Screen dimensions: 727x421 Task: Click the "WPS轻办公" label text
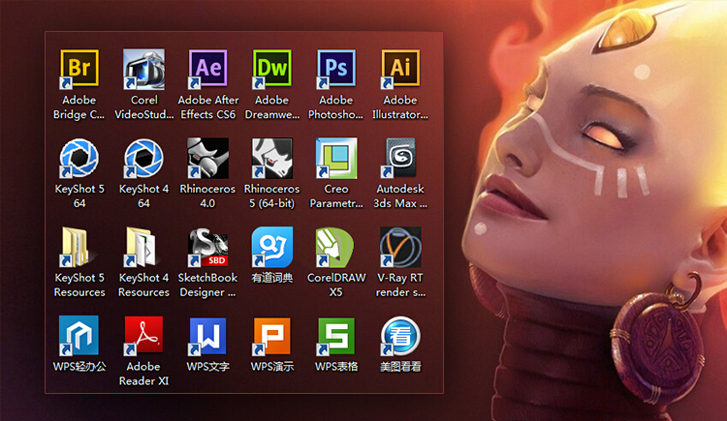tap(79, 367)
